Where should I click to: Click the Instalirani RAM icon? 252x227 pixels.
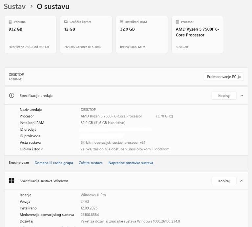(122, 22)
